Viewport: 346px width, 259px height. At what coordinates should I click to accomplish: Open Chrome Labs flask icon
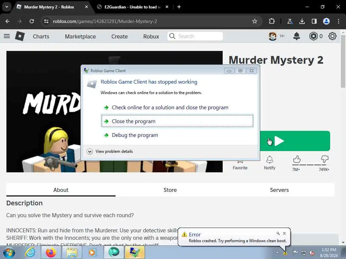[290, 21]
